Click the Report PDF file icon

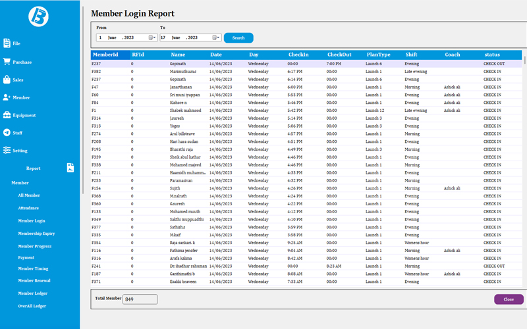click(x=70, y=168)
